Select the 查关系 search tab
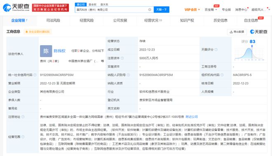 point(104,5)
